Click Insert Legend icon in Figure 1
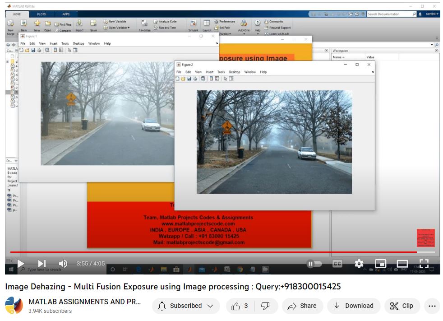The height and width of the screenshot is (321, 443). [x=61, y=50]
